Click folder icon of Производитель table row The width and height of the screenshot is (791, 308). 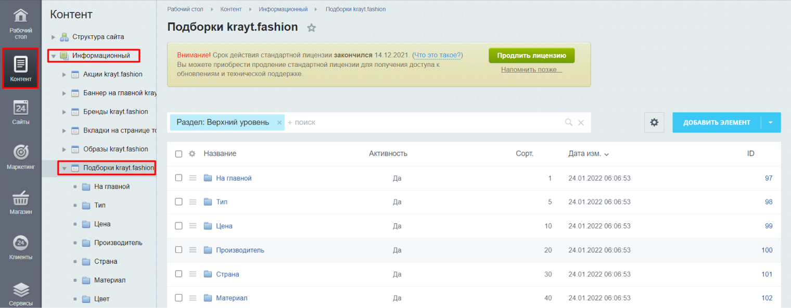click(x=208, y=250)
